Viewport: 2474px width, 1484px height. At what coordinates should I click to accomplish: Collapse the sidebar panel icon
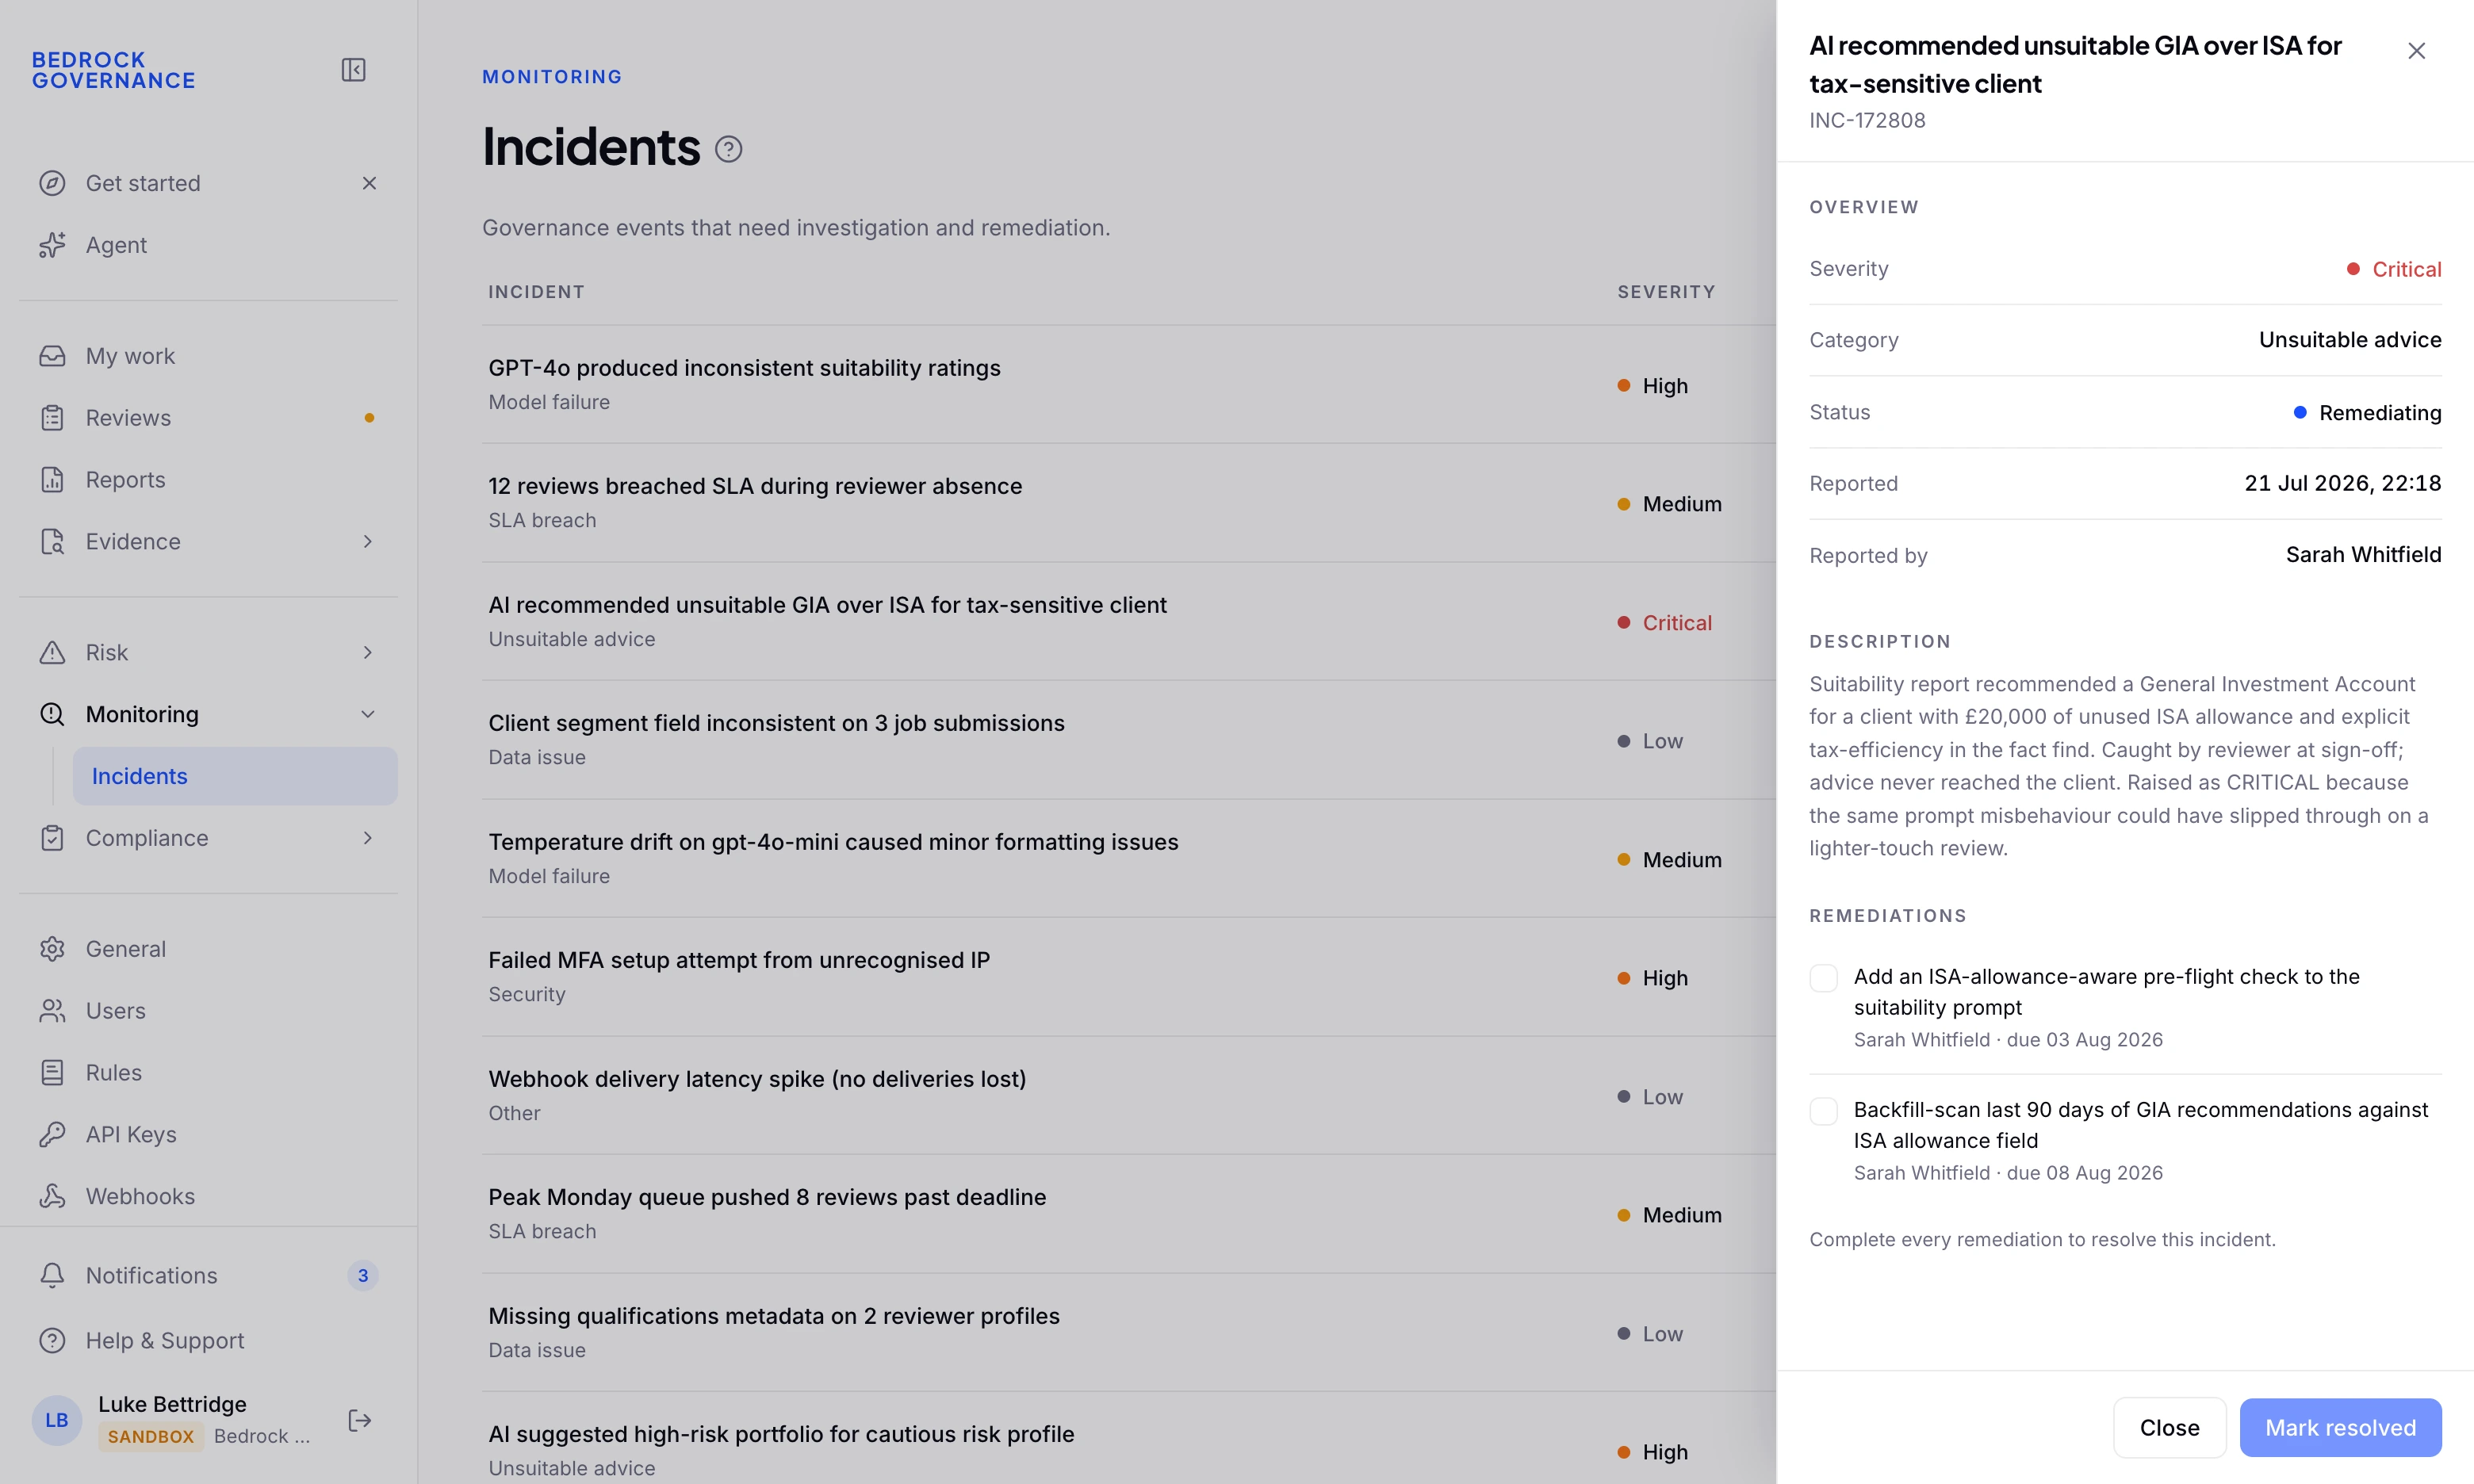[353, 70]
